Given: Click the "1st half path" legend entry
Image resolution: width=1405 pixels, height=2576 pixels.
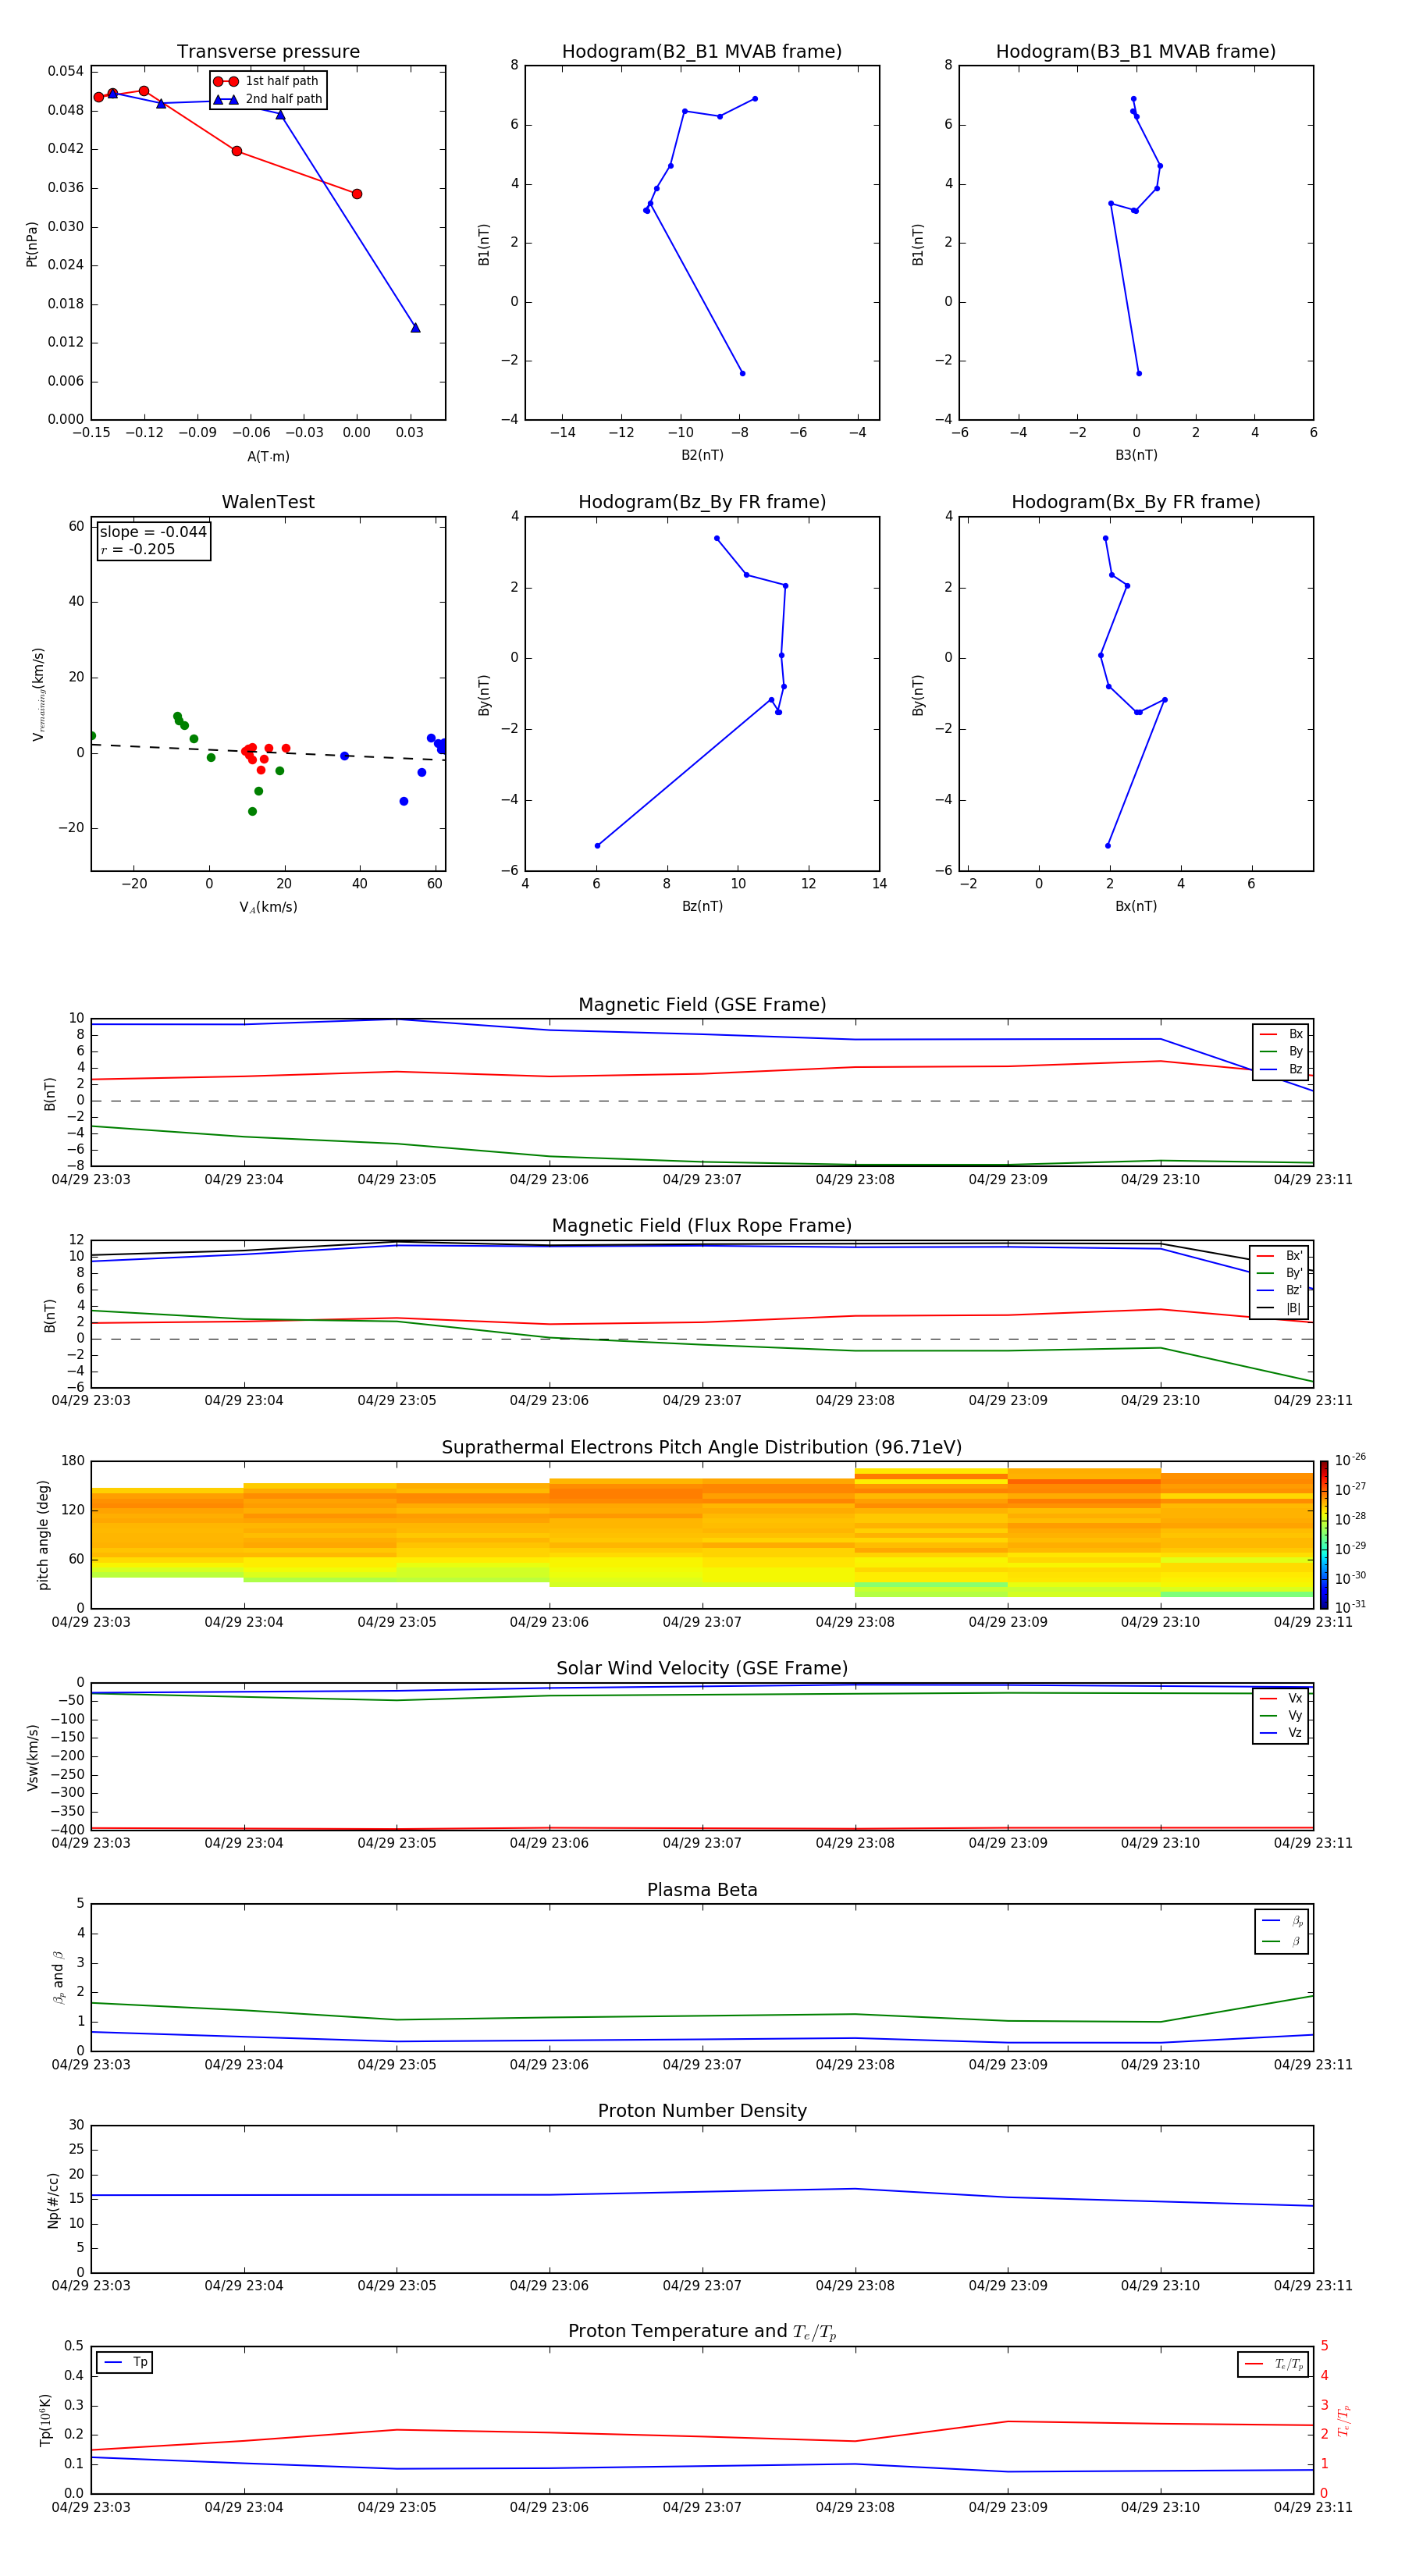Looking at the screenshot, I should pyautogui.click(x=267, y=81).
